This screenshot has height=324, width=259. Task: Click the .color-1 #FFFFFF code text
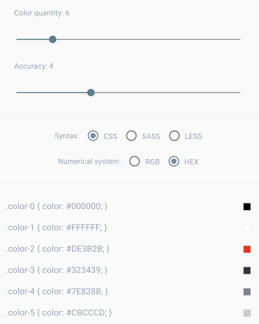(56, 228)
